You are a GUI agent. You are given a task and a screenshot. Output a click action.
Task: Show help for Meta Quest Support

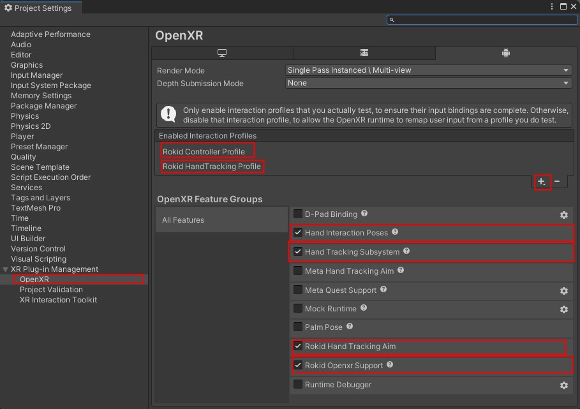click(x=383, y=289)
